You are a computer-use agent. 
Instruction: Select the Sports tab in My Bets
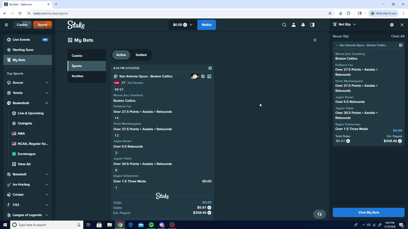tap(87, 66)
